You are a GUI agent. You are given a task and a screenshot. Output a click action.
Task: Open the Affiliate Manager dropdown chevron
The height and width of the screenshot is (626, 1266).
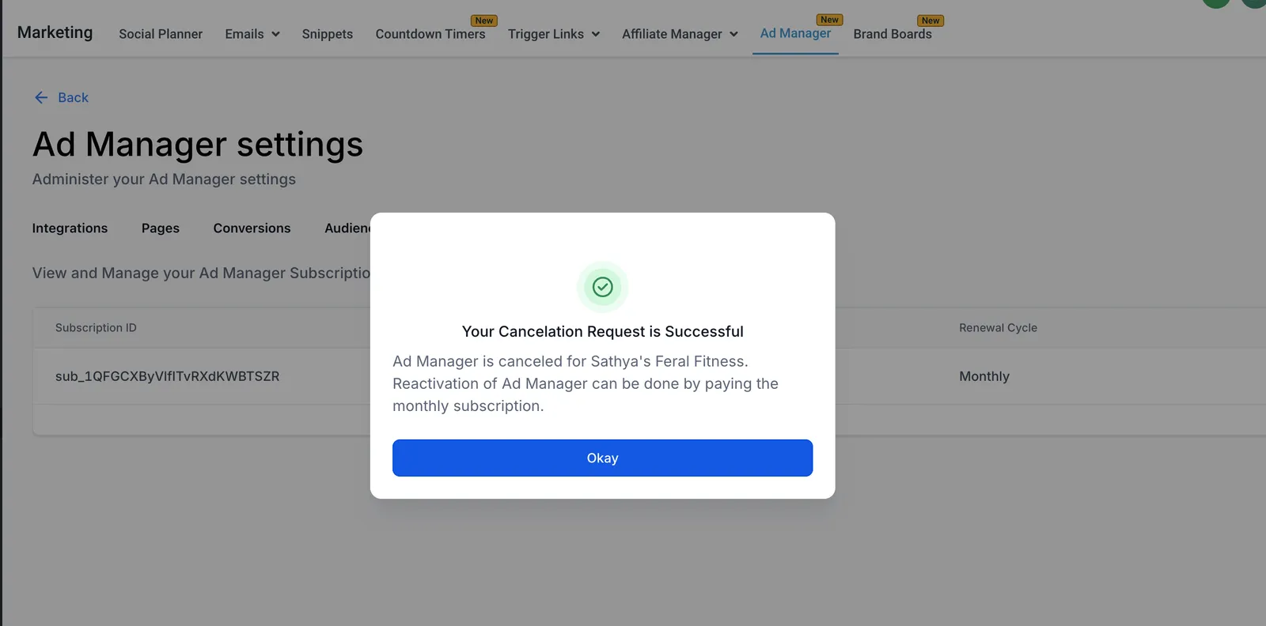[733, 34]
